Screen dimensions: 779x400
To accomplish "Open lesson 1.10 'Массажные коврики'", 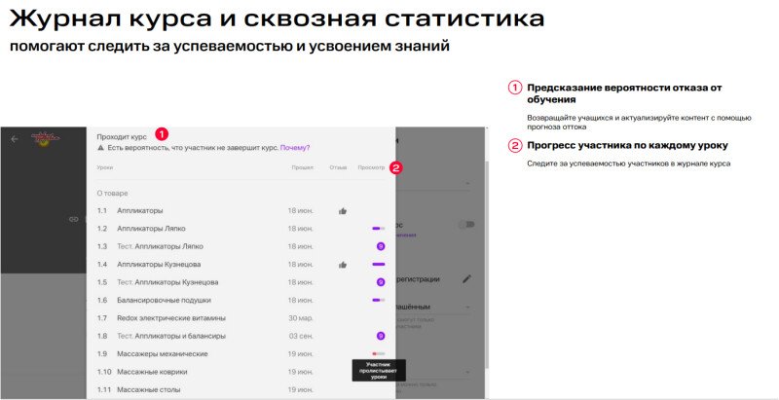I will pos(152,372).
